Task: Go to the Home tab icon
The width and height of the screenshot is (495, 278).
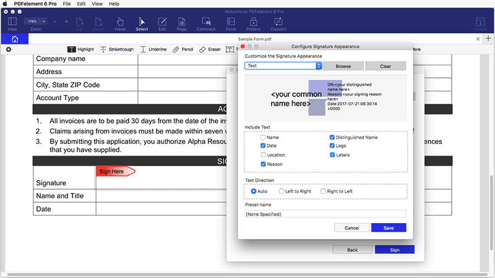Action: pos(15,39)
